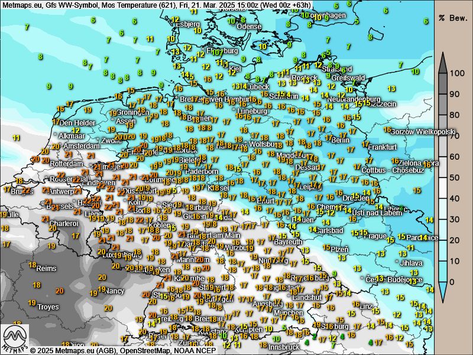473x355 pixels.
Task: Click the Berlin city label
Action: 341,140
